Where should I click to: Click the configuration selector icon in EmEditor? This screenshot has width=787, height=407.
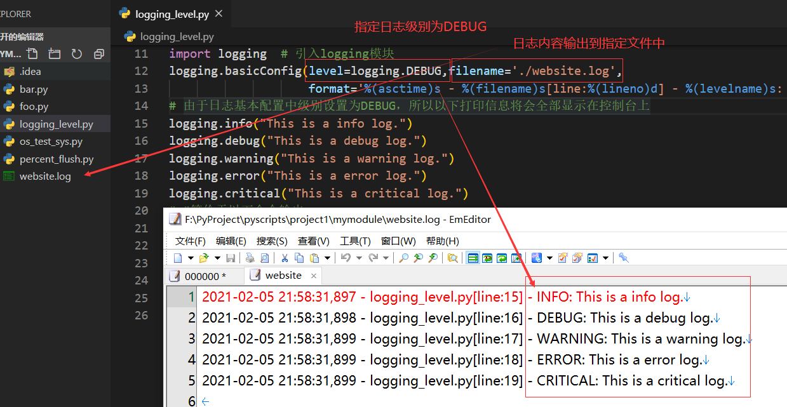[x=537, y=258]
